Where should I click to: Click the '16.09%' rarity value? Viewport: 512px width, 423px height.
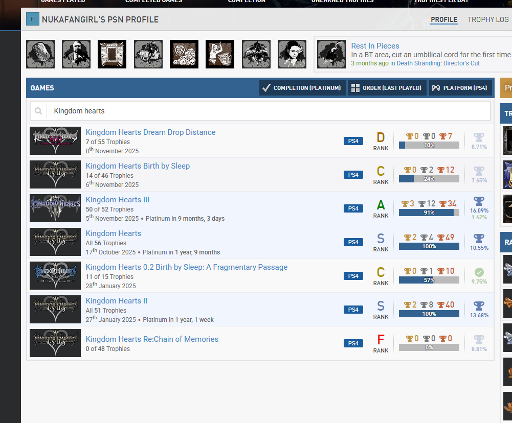point(479,210)
